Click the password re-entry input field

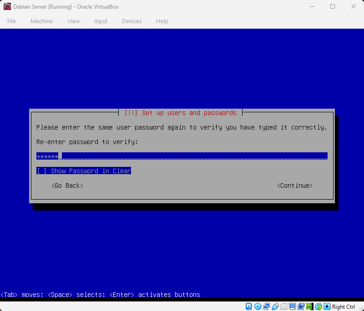coord(182,156)
